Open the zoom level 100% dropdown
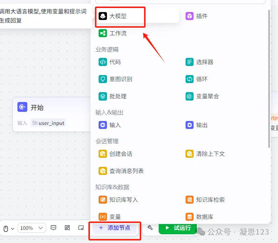278x243 pixels. tap(32, 228)
